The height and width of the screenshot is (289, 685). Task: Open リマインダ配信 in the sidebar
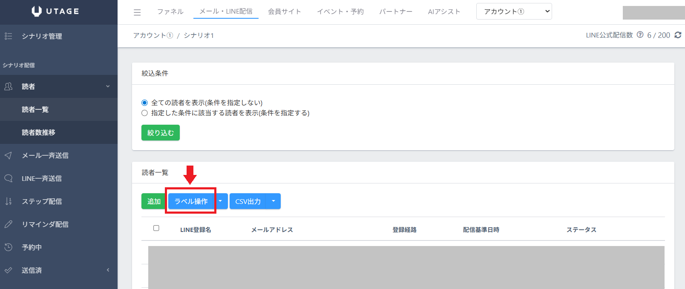pyautogui.click(x=45, y=224)
